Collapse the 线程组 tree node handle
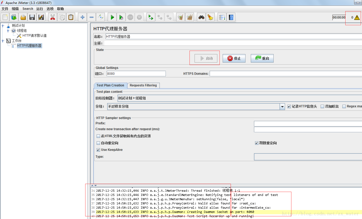 point(8,31)
